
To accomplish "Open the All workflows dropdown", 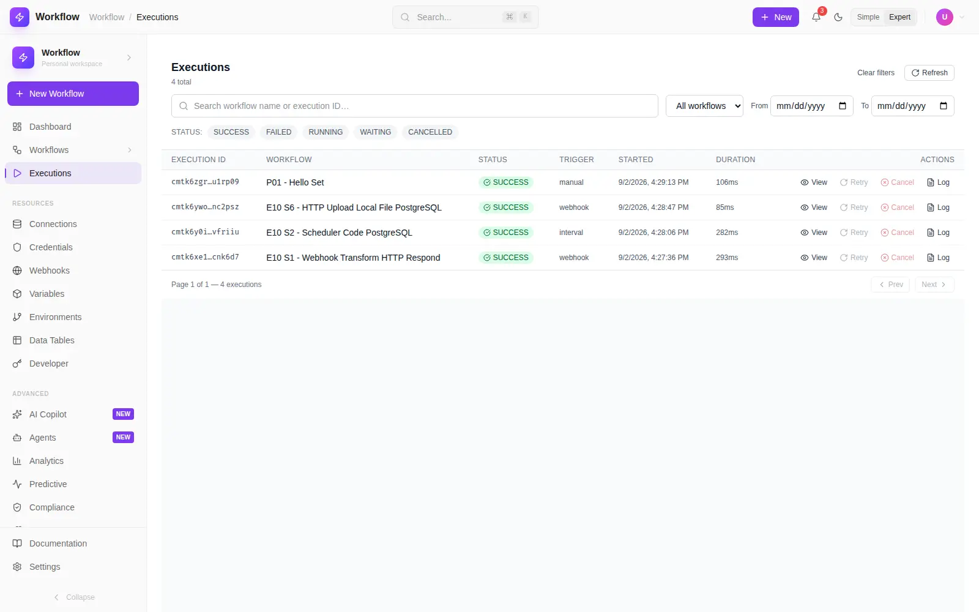I will 704,106.
